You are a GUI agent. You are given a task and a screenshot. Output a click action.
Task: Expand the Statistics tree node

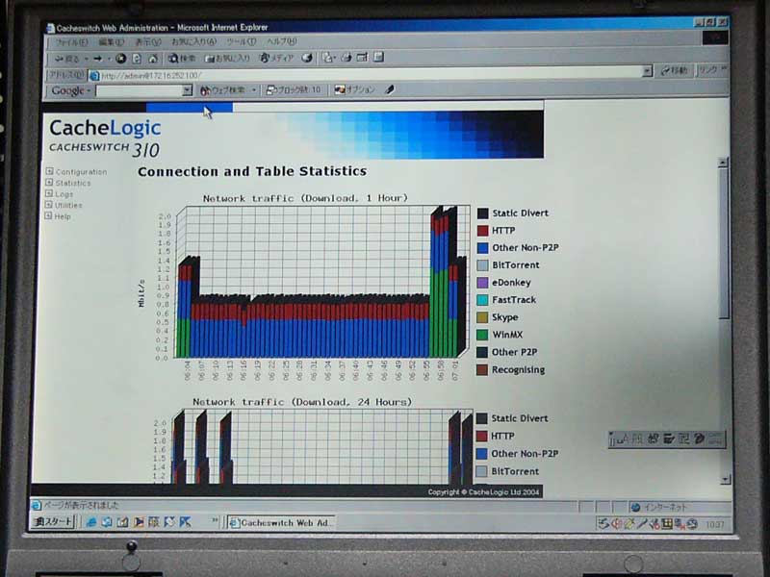tap(49, 183)
